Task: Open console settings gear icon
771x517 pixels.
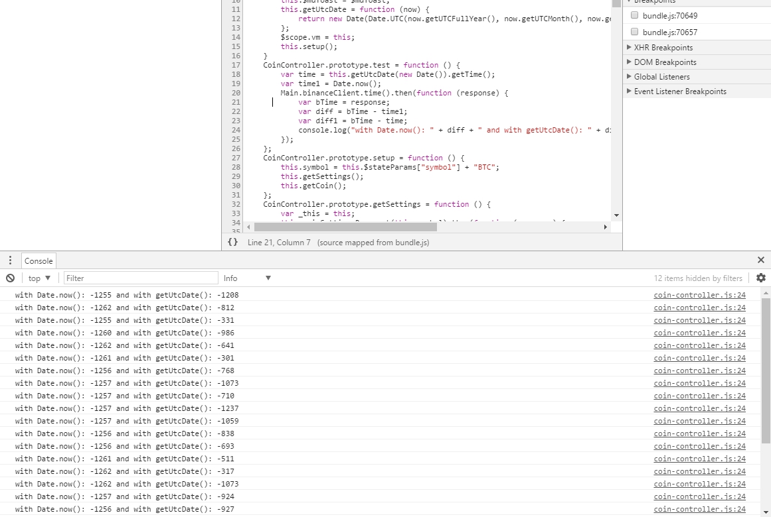Action: (760, 278)
